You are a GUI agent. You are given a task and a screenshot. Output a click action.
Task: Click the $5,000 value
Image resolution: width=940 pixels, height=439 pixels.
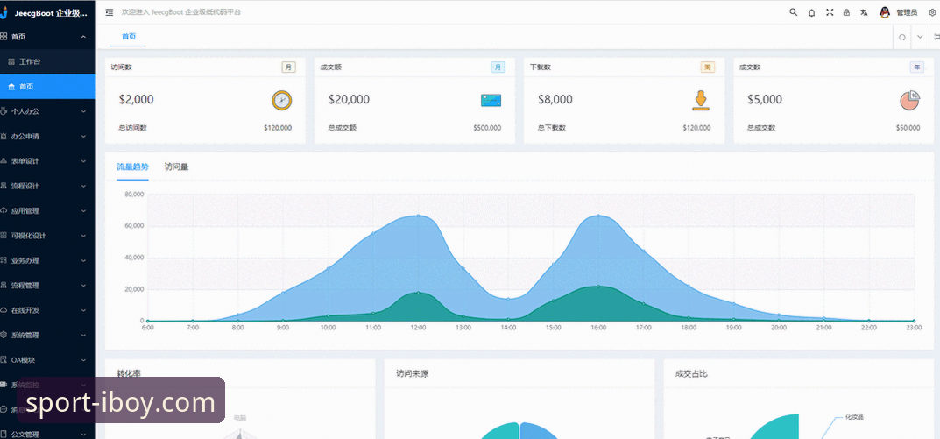764,100
